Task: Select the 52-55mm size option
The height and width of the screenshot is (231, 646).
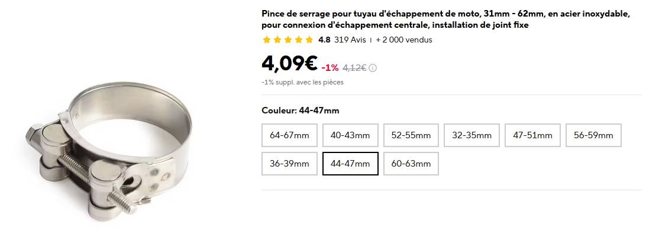Action: 411,135
